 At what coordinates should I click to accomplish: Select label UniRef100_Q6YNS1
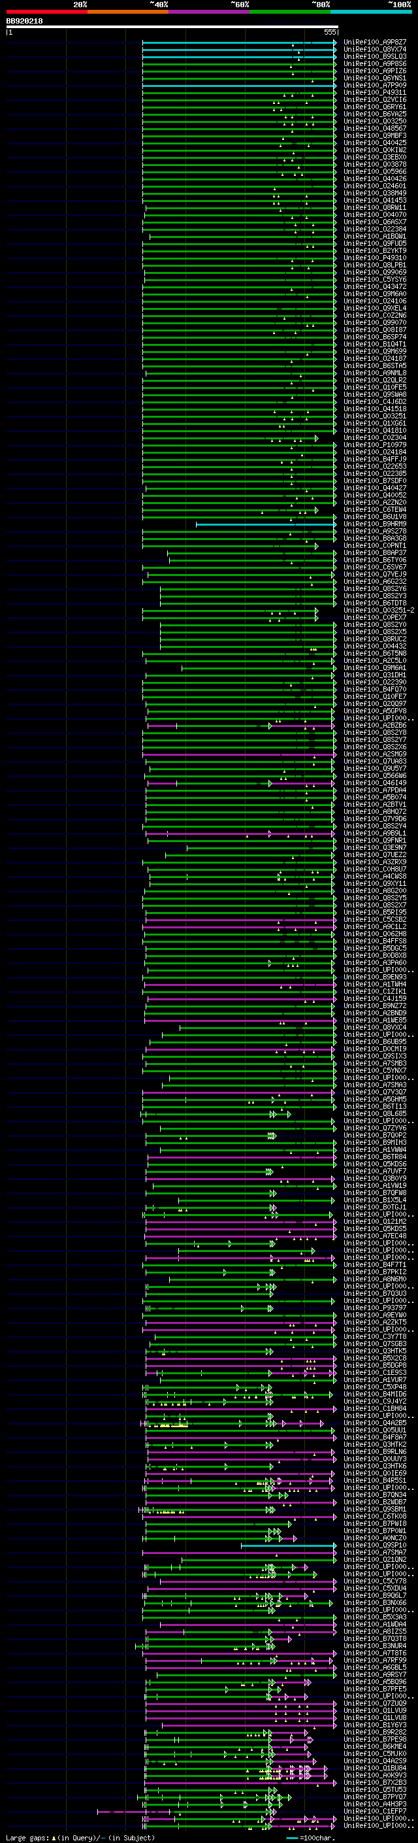(x=375, y=78)
